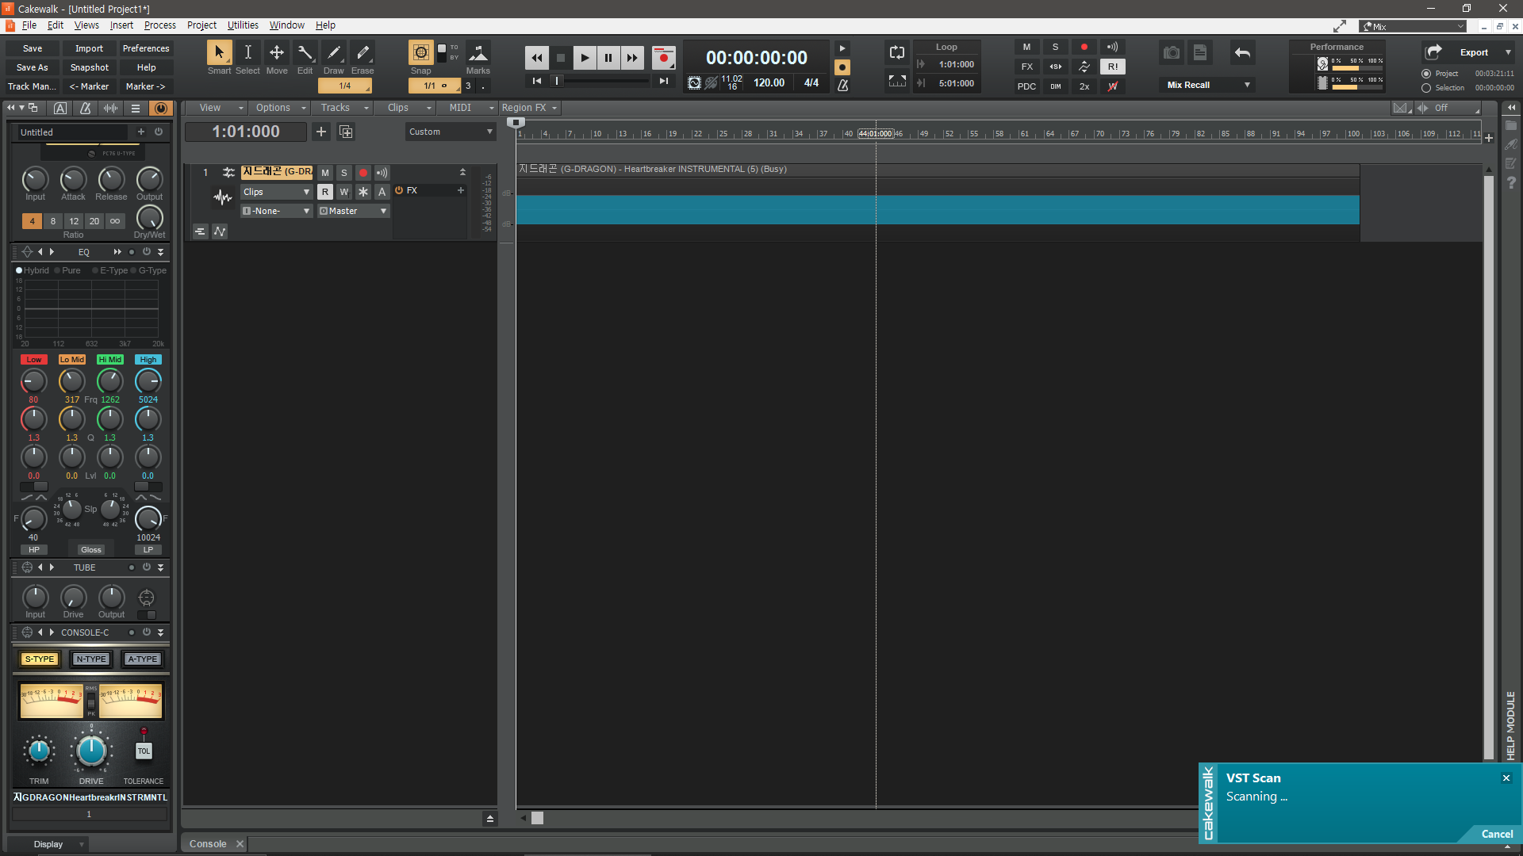Click the compressor Dry/Wet knob
Image resolution: width=1523 pixels, height=856 pixels.
[149, 217]
